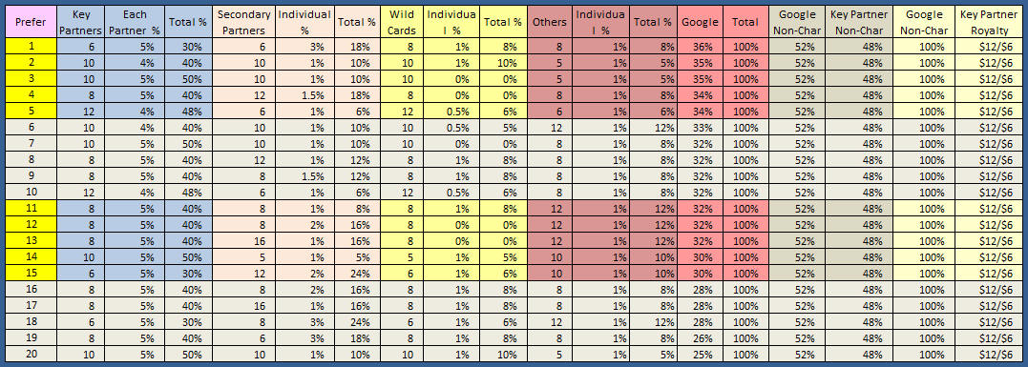The image size is (1028, 367).
Task: Select Secondary Total % 24% in row 15
Action: [357, 273]
